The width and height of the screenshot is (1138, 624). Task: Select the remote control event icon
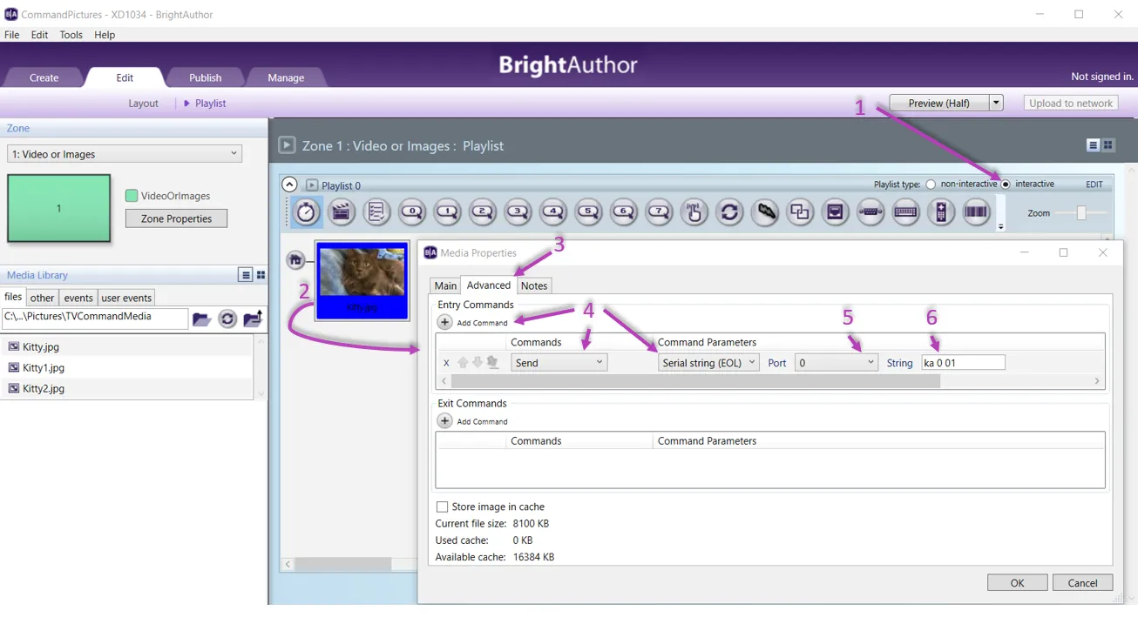click(x=941, y=211)
